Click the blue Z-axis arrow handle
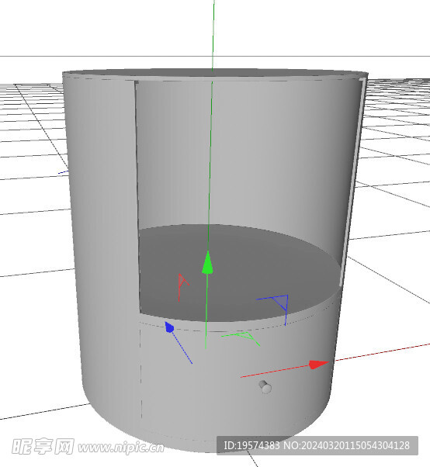The width and height of the screenshot is (430, 467). pos(169,327)
